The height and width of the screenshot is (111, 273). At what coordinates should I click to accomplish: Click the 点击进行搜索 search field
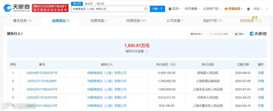coord(219,34)
